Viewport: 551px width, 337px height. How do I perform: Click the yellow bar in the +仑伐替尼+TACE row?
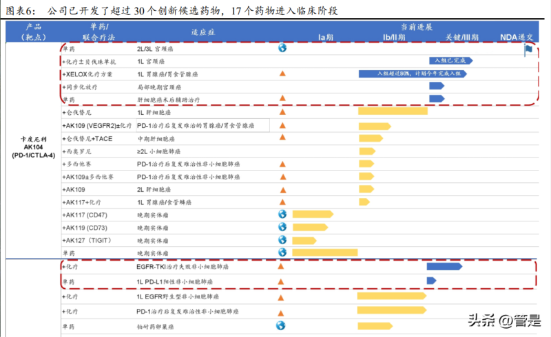click(371, 138)
